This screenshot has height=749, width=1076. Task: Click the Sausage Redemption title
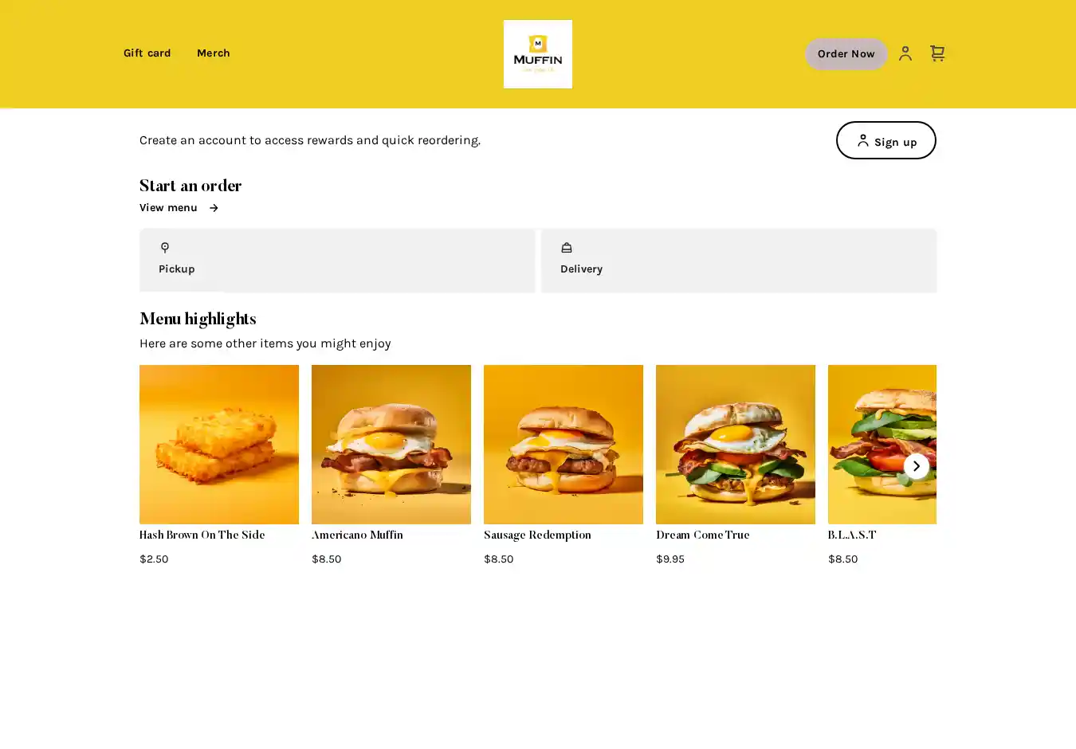pos(537,535)
